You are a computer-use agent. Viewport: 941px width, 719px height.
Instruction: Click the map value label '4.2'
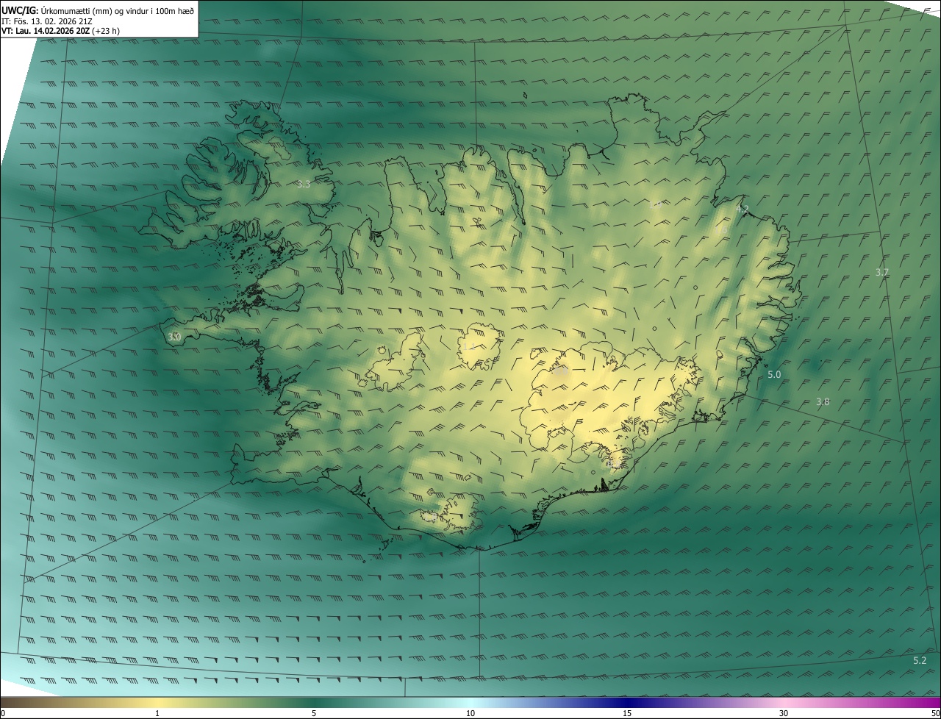point(743,210)
